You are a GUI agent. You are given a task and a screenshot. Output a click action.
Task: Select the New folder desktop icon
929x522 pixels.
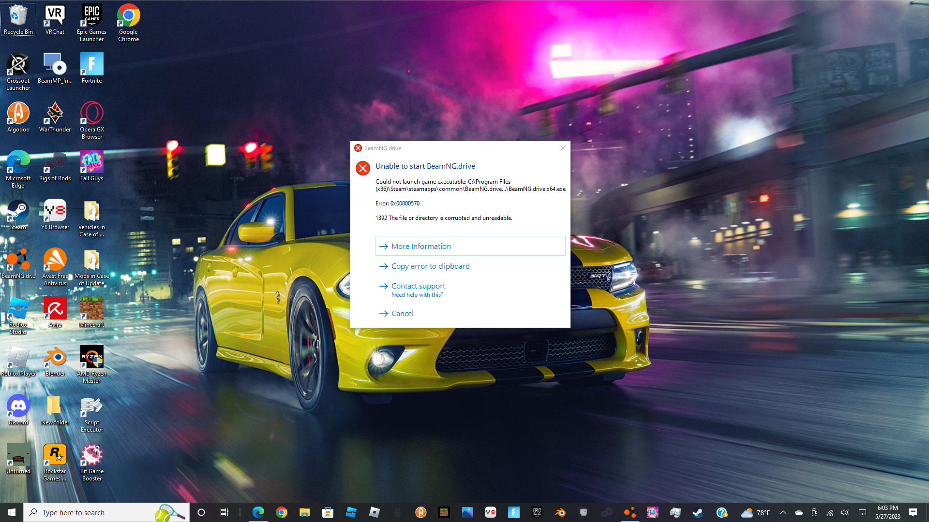55,410
